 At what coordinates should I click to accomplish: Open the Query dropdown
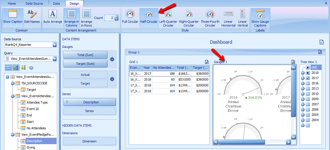(55, 59)
